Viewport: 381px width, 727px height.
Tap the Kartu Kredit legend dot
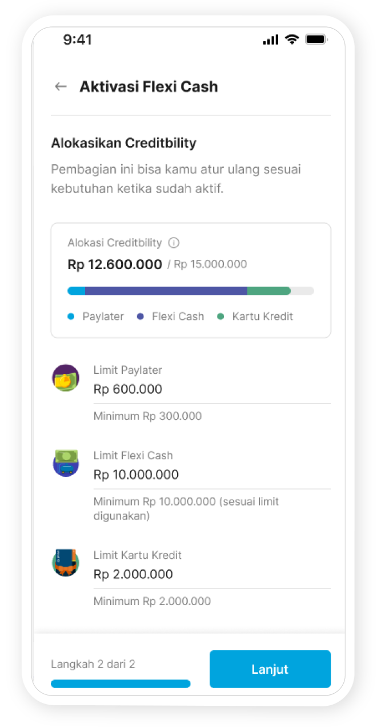[221, 317]
